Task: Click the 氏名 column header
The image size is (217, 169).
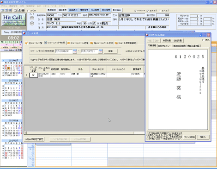Action: [x=80, y=69]
